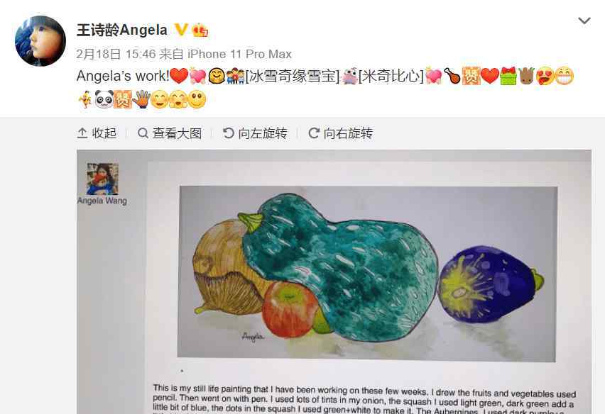Click the panda emoji in the post
Screen dimensions: 605x414
pyautogui.click(x=104, y=99)
